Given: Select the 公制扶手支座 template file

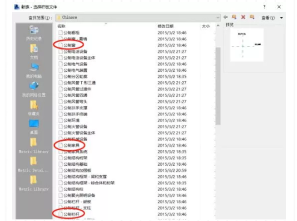Looking at the screenshot, I should click(x=73, y=108).
